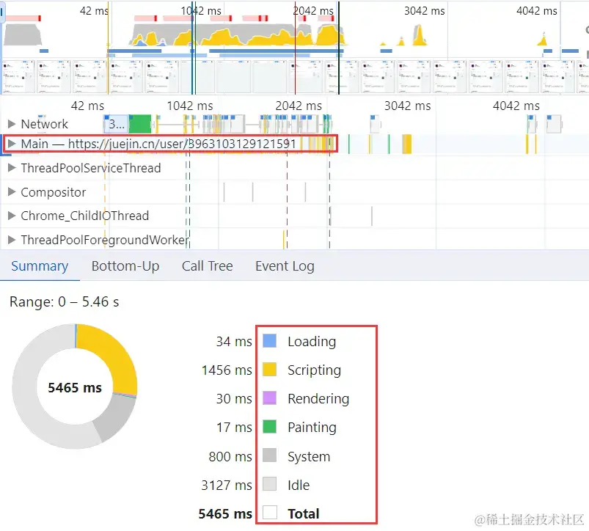Click the yellow Scripting color swatch
The width and height of the screenshot is (589, 531).
[269, 370]
